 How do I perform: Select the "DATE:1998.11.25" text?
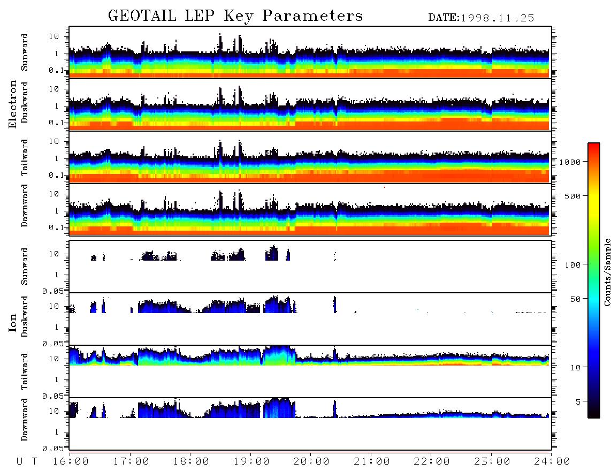481,18
